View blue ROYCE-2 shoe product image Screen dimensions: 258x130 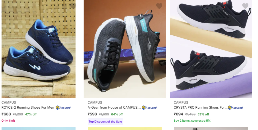click(39, 49)
